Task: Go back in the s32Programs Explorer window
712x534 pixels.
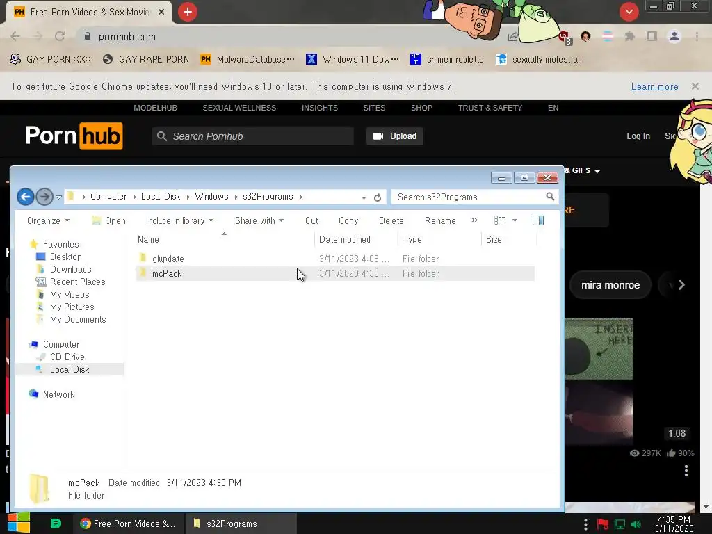Action: point(26,197)
